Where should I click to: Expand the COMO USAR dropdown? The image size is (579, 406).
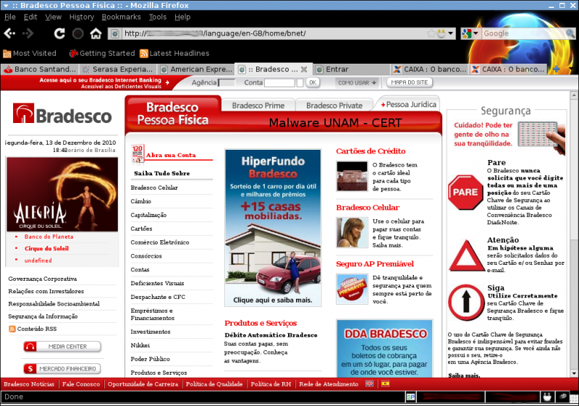click(x=357, y=83)
